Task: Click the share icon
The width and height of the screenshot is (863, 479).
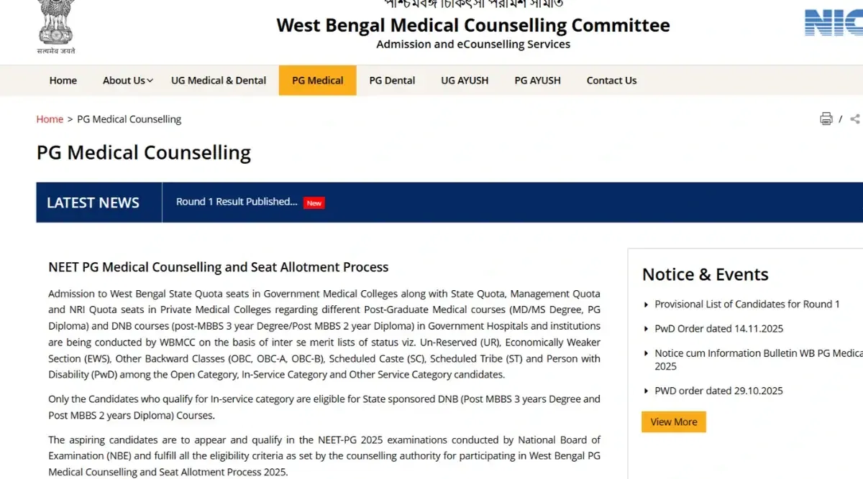Action: click(854, 119)
